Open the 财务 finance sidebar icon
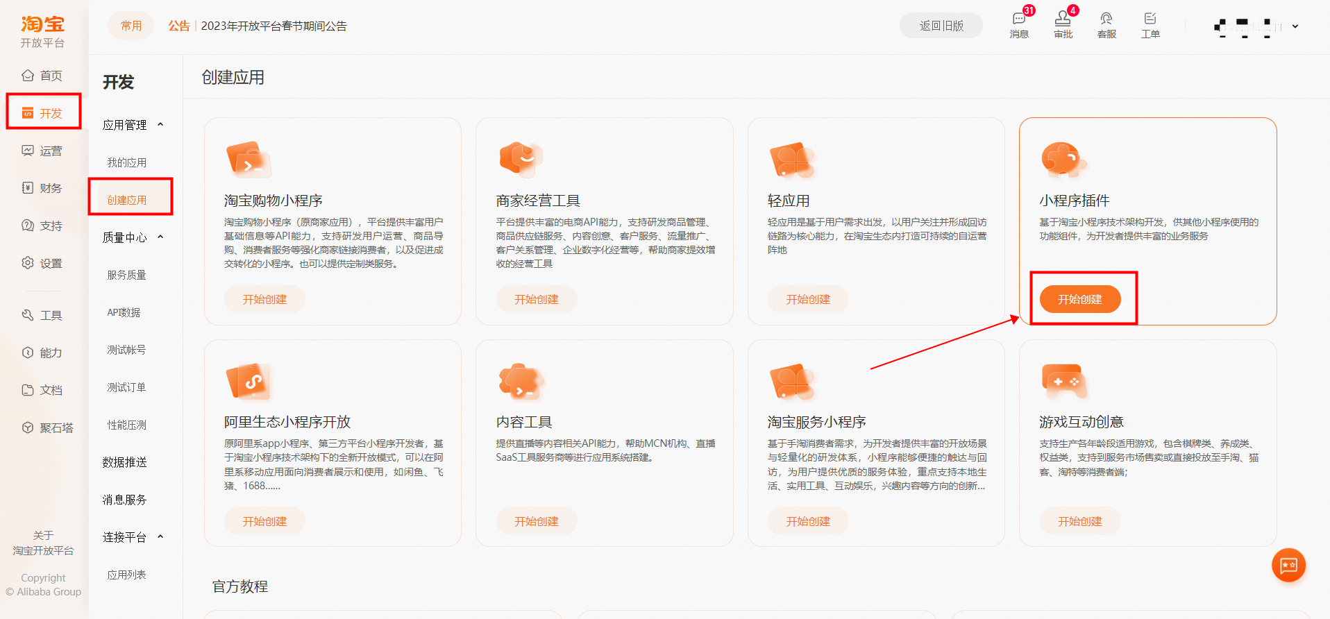 click(x=28, y=188)
